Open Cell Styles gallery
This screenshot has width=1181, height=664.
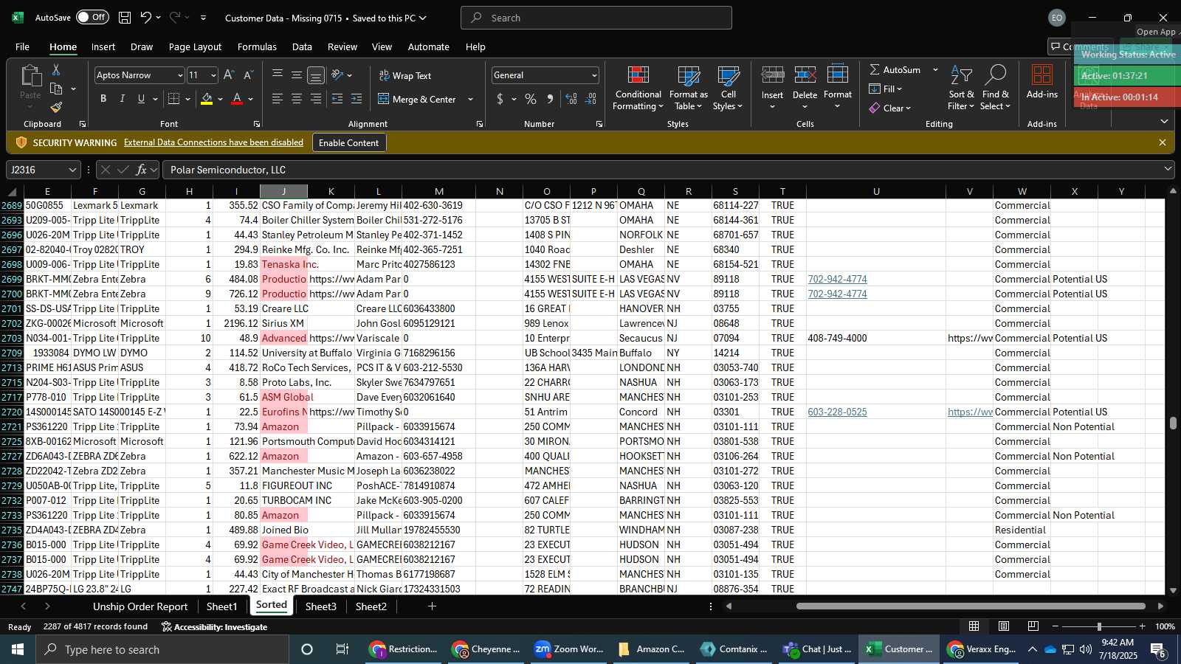728,89
